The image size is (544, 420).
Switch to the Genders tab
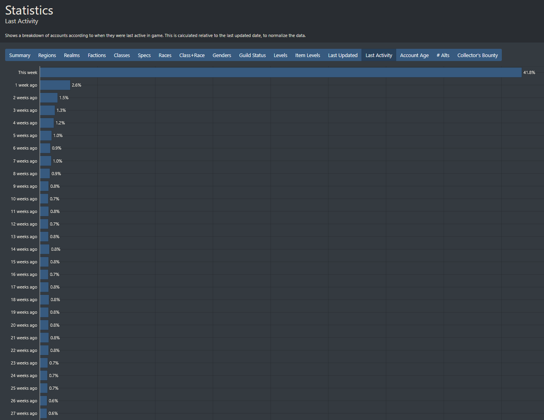click(222, 55)
